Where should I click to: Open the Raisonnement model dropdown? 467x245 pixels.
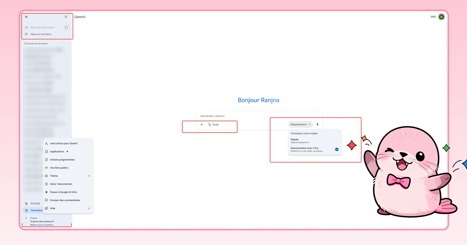click(300, 124)
